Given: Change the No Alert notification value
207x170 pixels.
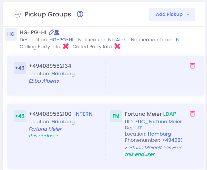Looking at the screenshot, I should tap(117, 40).
